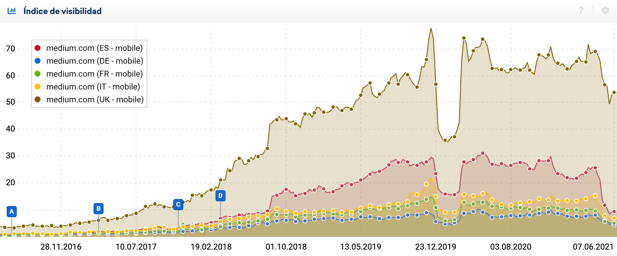This screenshot has width=617, height=256.
Task: Click the brown UK legend color dot
Action: (x=38, y=99)
